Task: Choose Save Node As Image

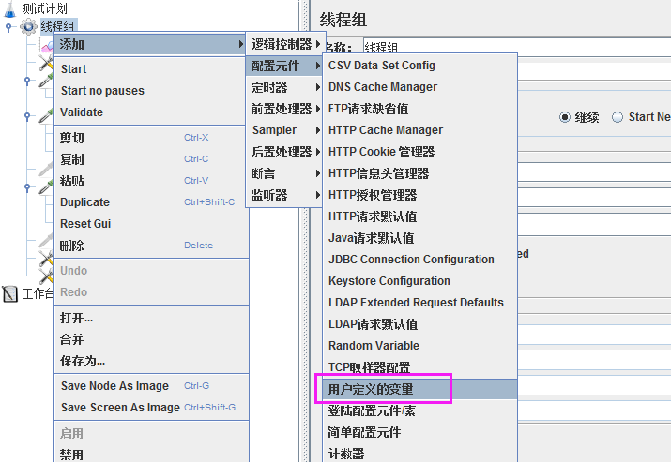Action: (151, 386)
